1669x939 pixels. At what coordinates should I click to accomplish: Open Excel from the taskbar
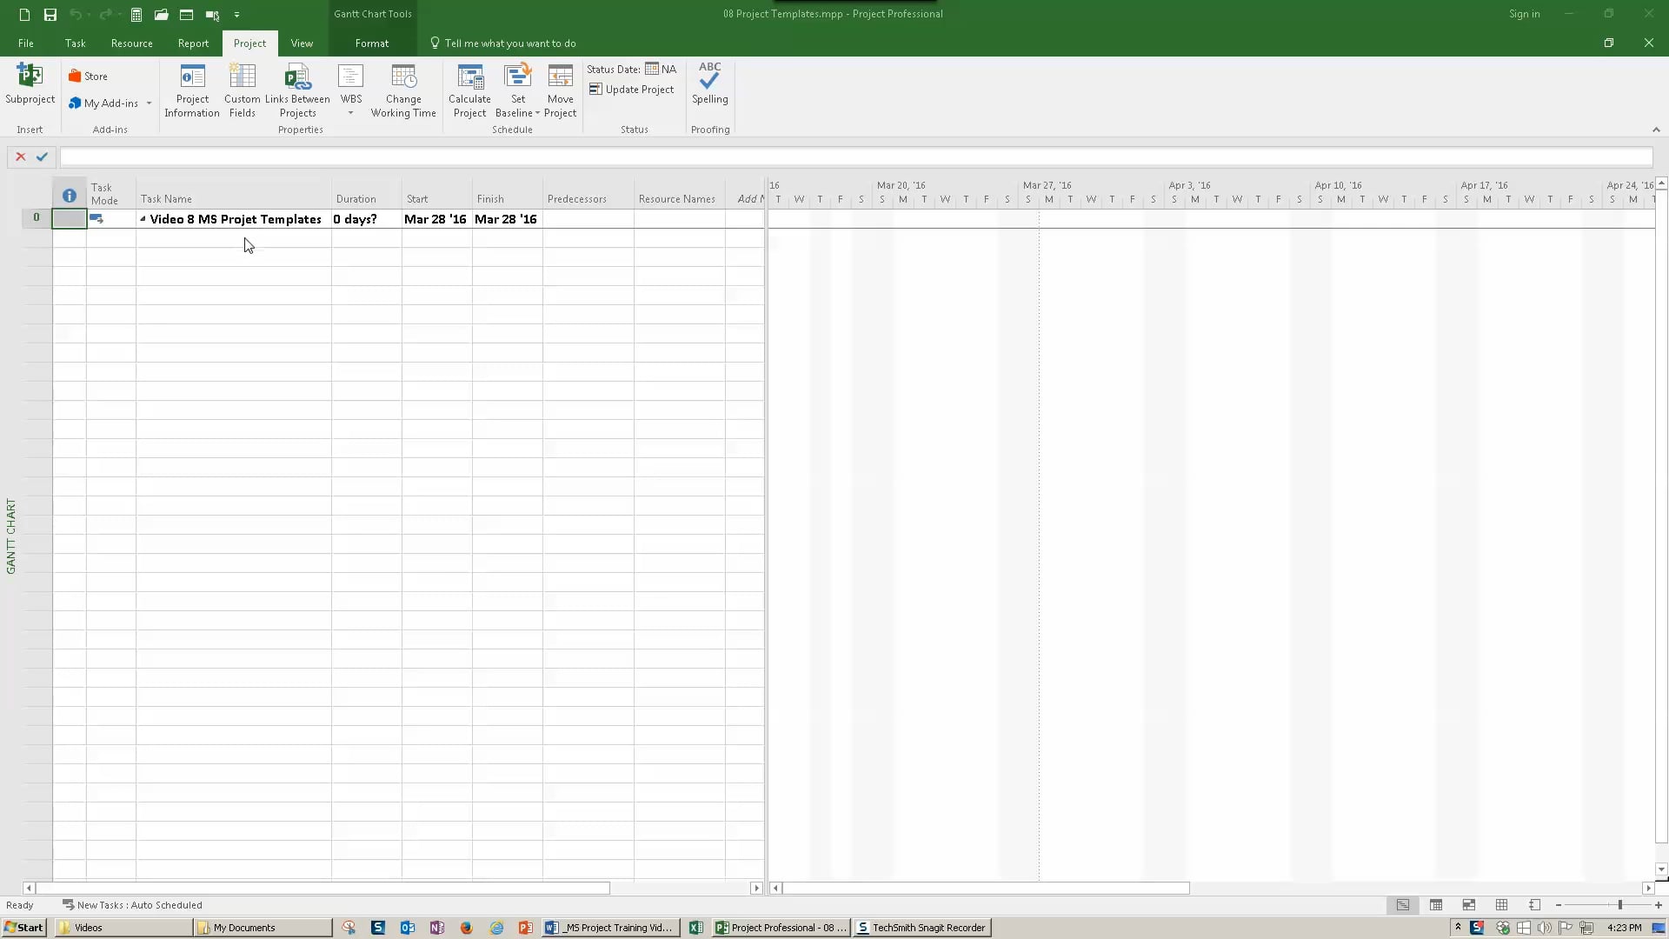[x=696, y=928]
